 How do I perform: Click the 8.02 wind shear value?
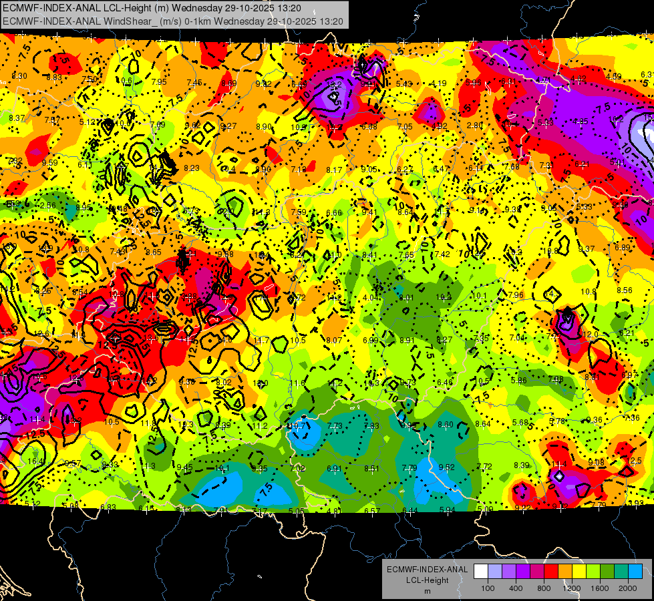224,383
